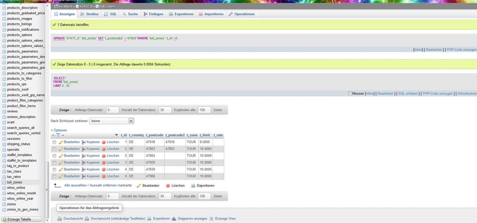Open the Operationen tab
This screenshot has width=477, height=223.
[242, 14]
